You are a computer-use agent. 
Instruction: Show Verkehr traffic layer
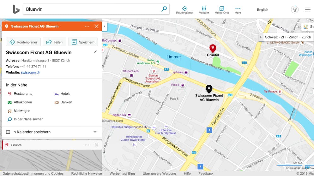(x=204, y=10)
